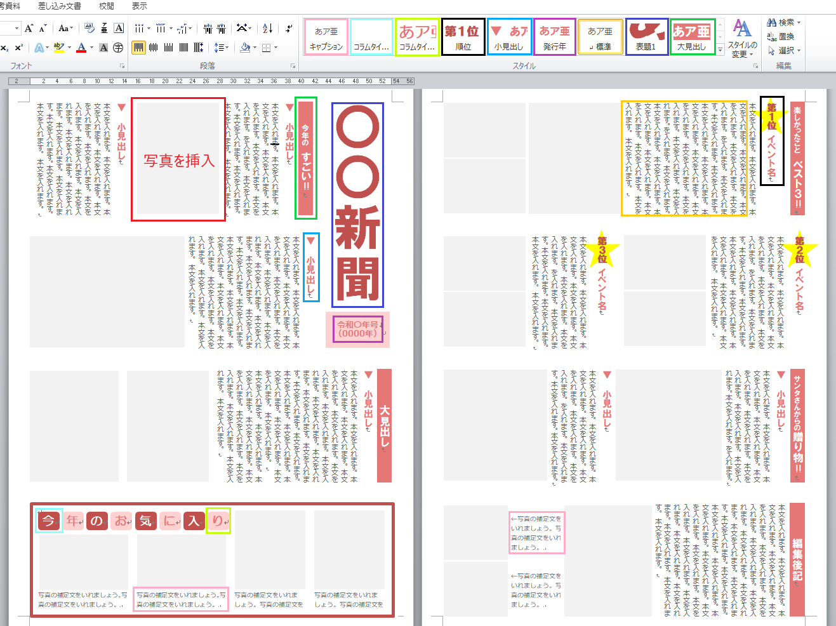Click the 検索 binoculars button
This screenshot has height=626, width=836.
coord(784,23)
